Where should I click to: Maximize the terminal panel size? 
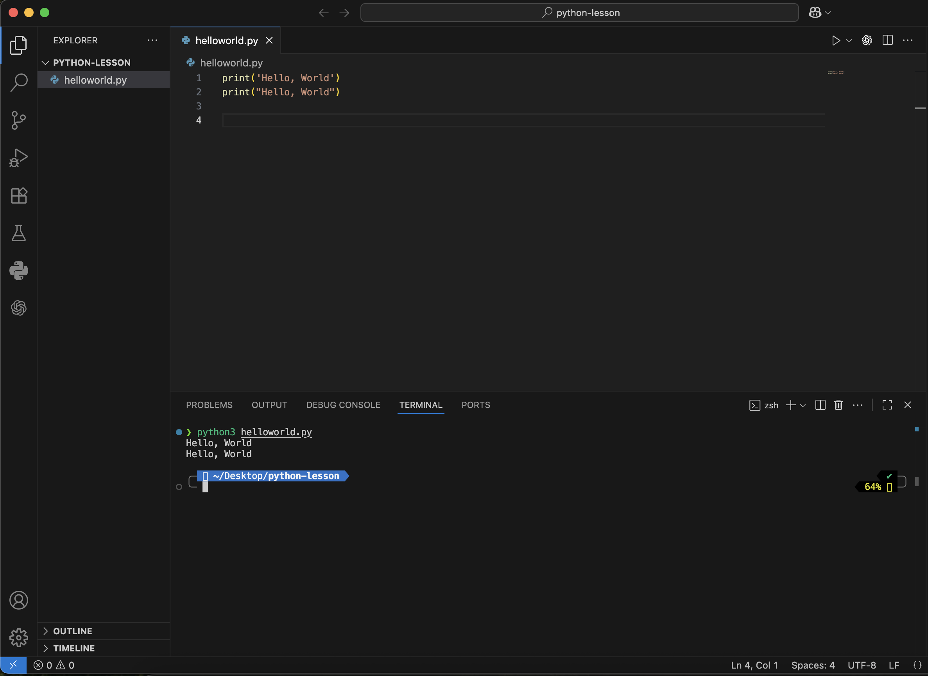pos(887,405)
